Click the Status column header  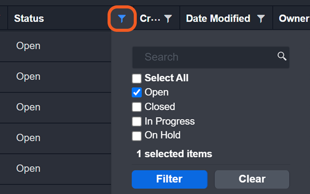(29, 18)
